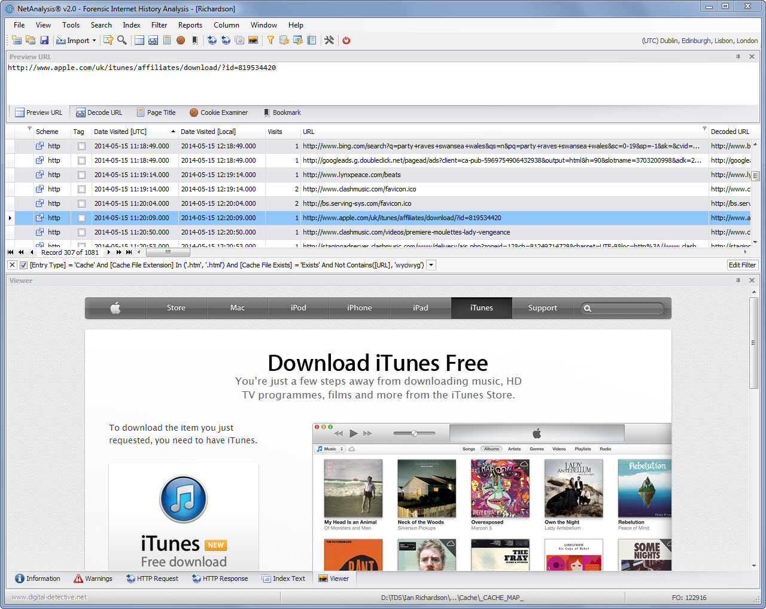Click the cookie icon in toolbar
766x609 pixels.
(x=181, y=40)
